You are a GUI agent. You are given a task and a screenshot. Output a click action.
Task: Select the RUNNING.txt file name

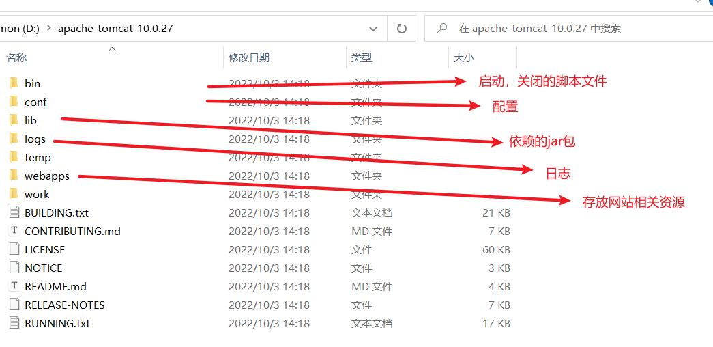click(57, 323)
